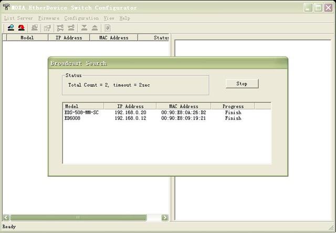Click Model column header in main list
Image resolution: width=336 pixels, height=233 pixels.
(27, 37)
